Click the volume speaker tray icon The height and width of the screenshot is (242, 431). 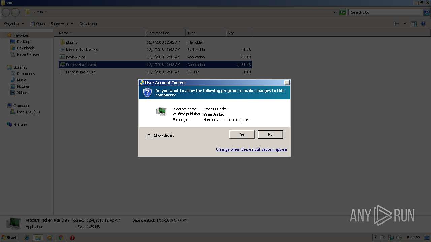(399, 238)
